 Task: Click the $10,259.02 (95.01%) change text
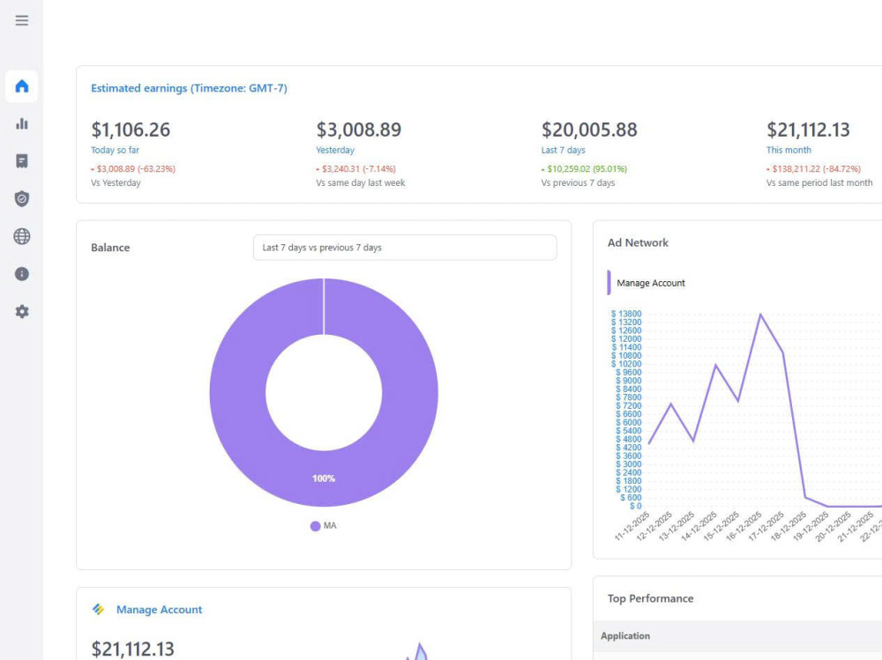tap(585, 168)
